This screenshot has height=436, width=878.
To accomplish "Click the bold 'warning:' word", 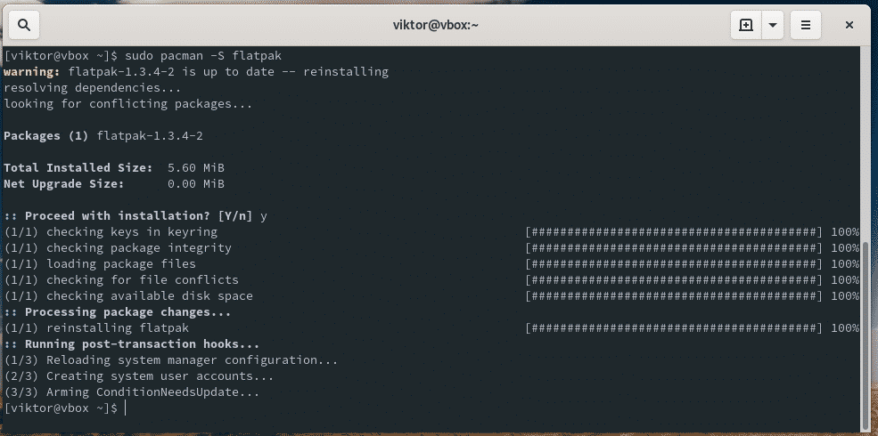I will (x=32, y=72).
